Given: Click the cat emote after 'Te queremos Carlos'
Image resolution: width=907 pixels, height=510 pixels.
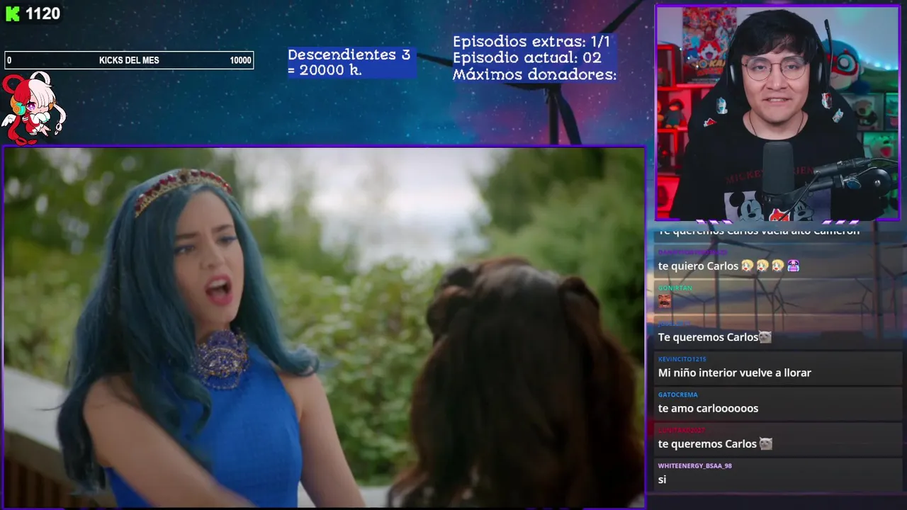Looking at the screenshot, I should (765, 337).
